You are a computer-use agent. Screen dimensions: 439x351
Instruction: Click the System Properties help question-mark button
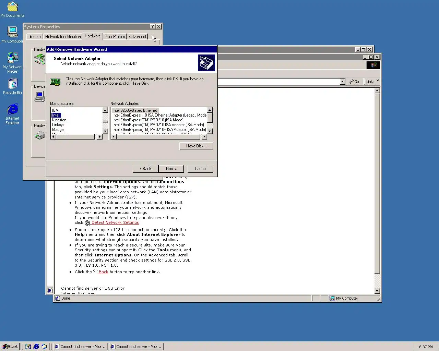coord(153,27)
